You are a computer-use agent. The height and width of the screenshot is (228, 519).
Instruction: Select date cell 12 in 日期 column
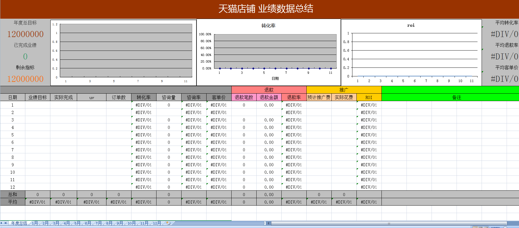tap(13, 187)
